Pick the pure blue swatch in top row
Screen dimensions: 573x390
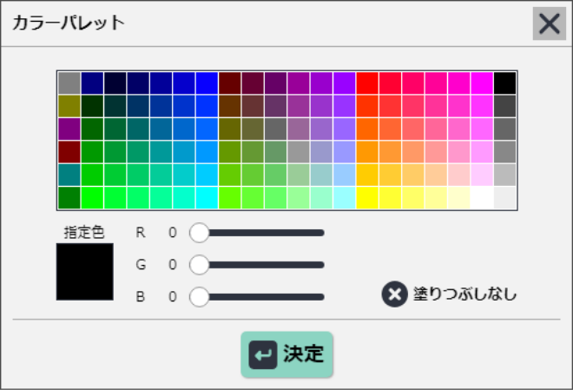point(207,83)
